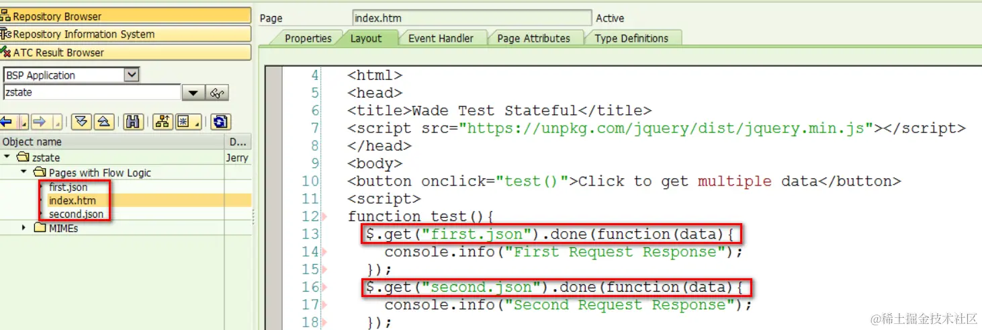The image size is (982, 330).
Task: Click the Object name column header
Action: click(111, 141)
